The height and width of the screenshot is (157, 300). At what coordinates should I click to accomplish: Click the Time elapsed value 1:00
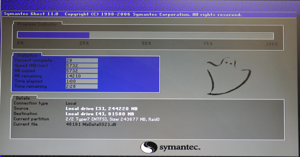pyautogui.click(x=82, y=81)
